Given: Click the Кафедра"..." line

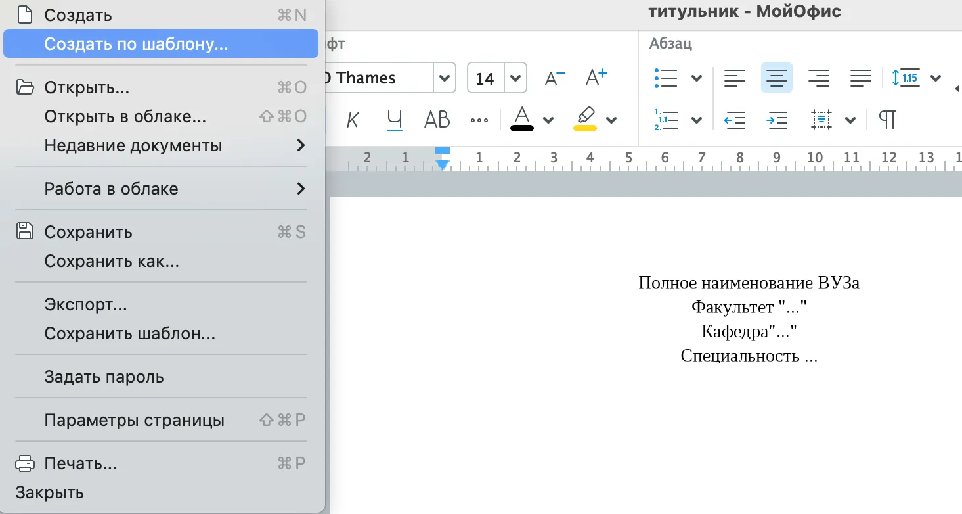Looking at the screenshot, I should coord(749,331).
